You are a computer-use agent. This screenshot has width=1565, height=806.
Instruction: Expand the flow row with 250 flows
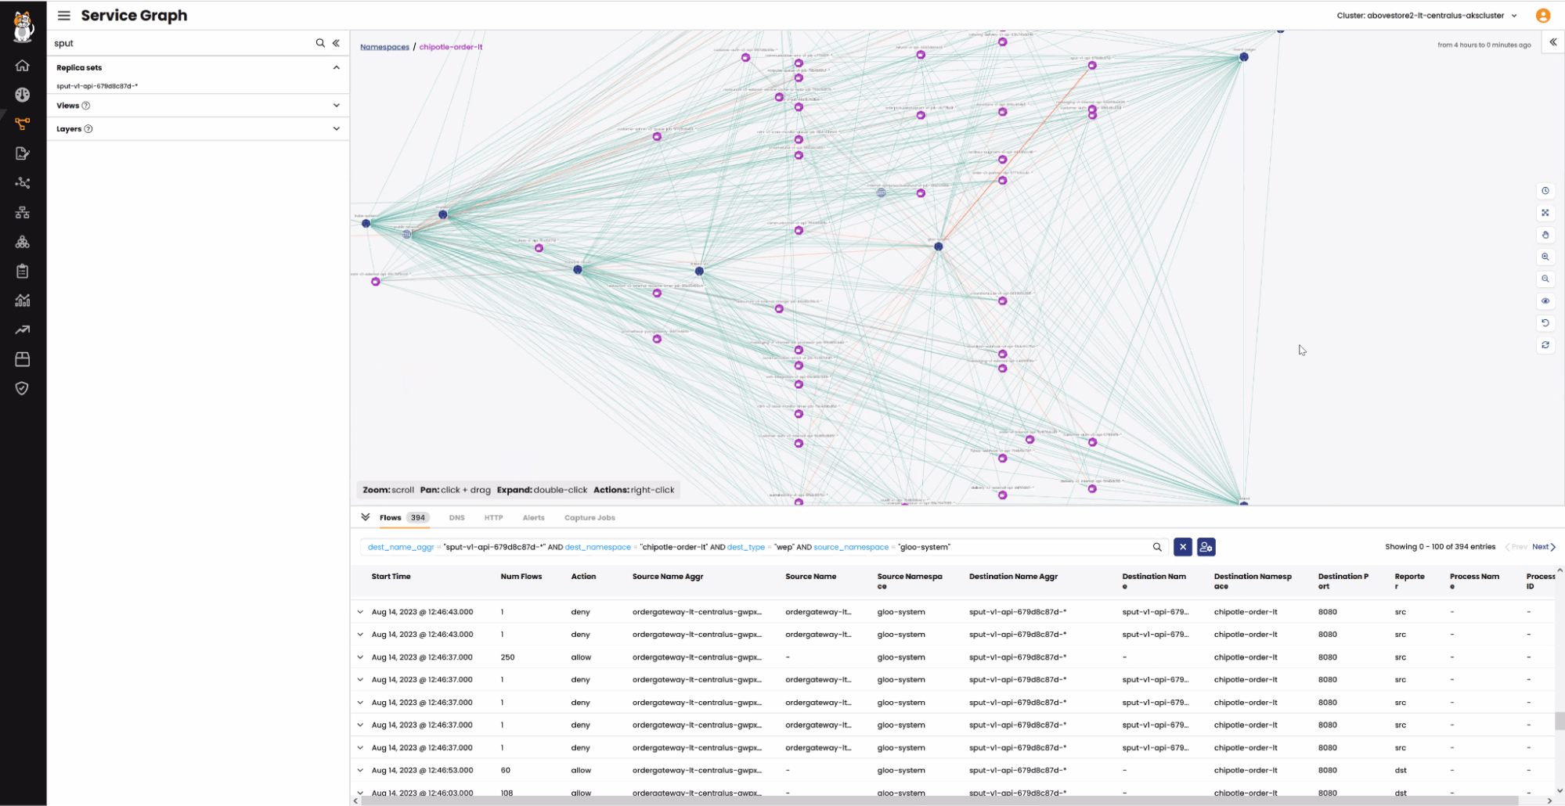(360, 657)
